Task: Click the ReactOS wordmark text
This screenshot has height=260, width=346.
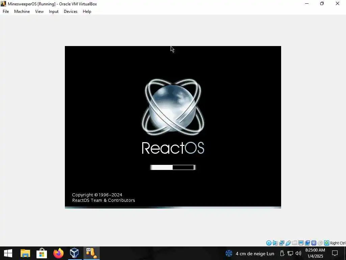Action: (x=173, y=148)
